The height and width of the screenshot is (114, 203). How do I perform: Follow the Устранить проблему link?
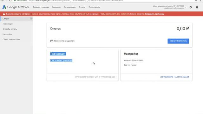point(154,14)
